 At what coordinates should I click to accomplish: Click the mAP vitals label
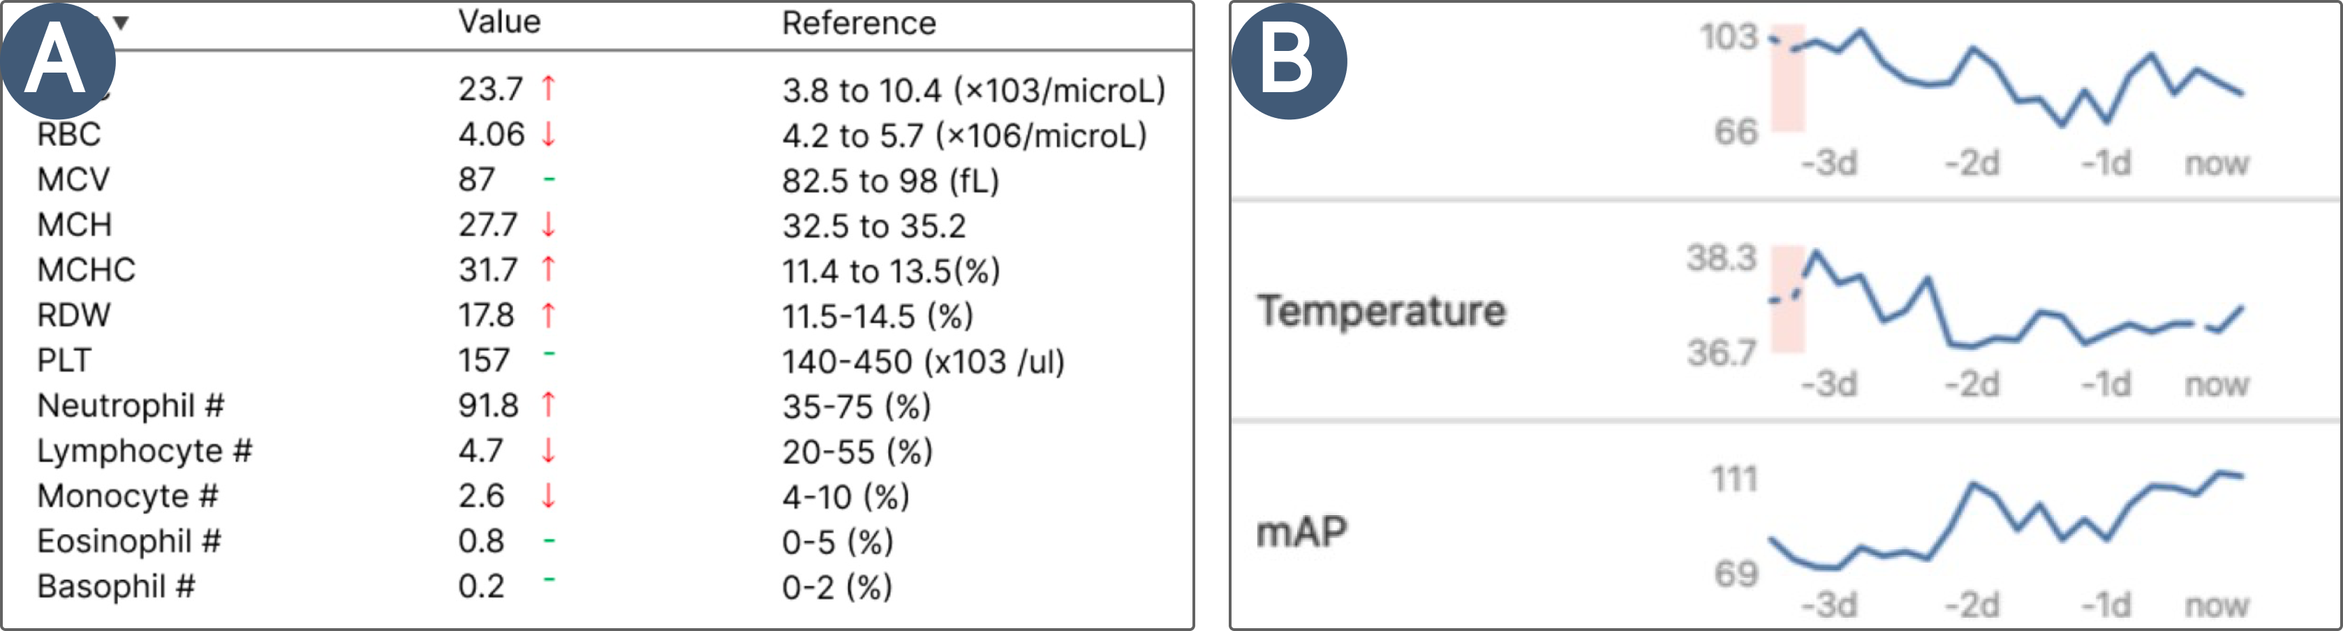[x=1301, y=532]
